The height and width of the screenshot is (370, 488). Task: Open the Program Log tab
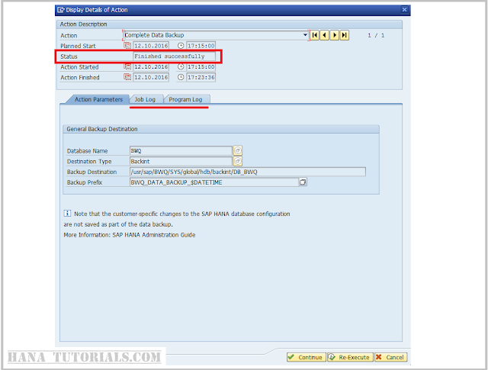pyautogui.click(x=185, y=99)
